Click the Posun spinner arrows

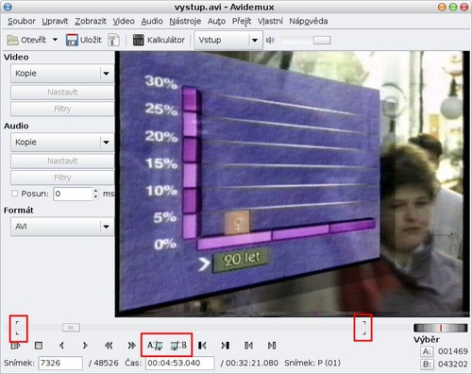(95, 194)
